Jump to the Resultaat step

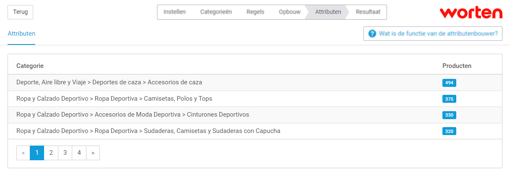[368, 12]
